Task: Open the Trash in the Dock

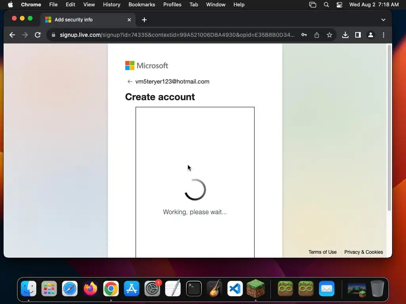Action: point(377,289)
